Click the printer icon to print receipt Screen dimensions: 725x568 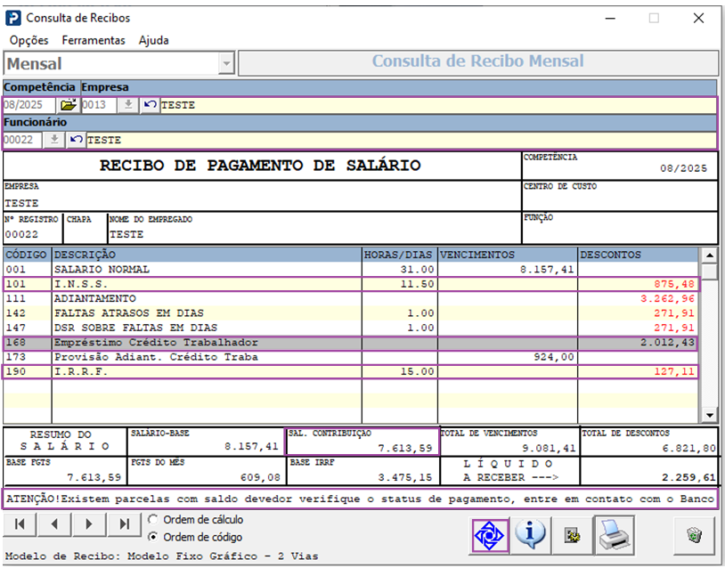pyautogui.click(x=614, y=534)
